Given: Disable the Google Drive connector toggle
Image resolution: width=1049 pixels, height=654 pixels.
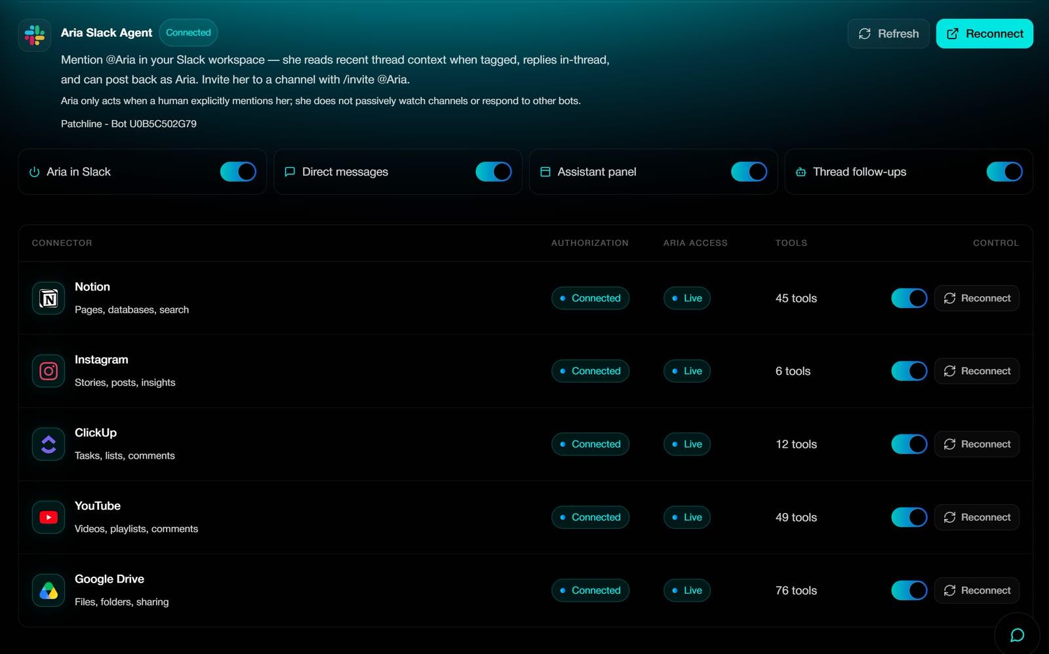Looking at the screenshot, I should point(909,590).
